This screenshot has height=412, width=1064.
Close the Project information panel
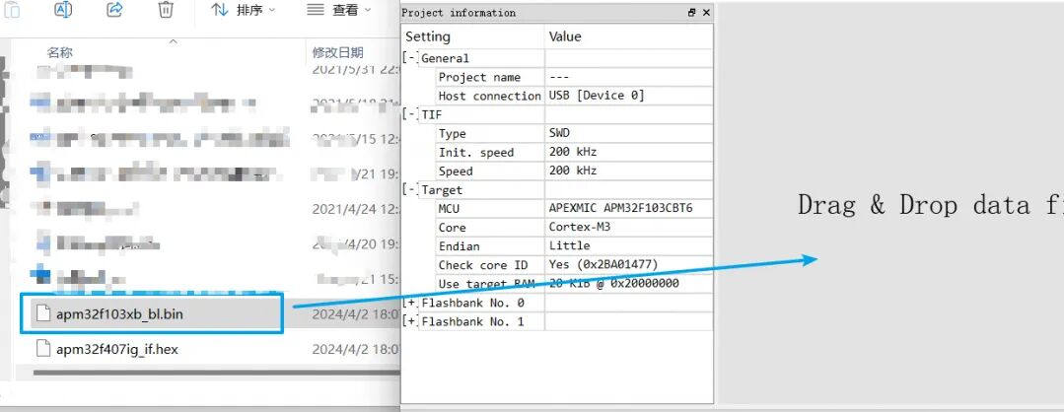click(x=705, y=13)
